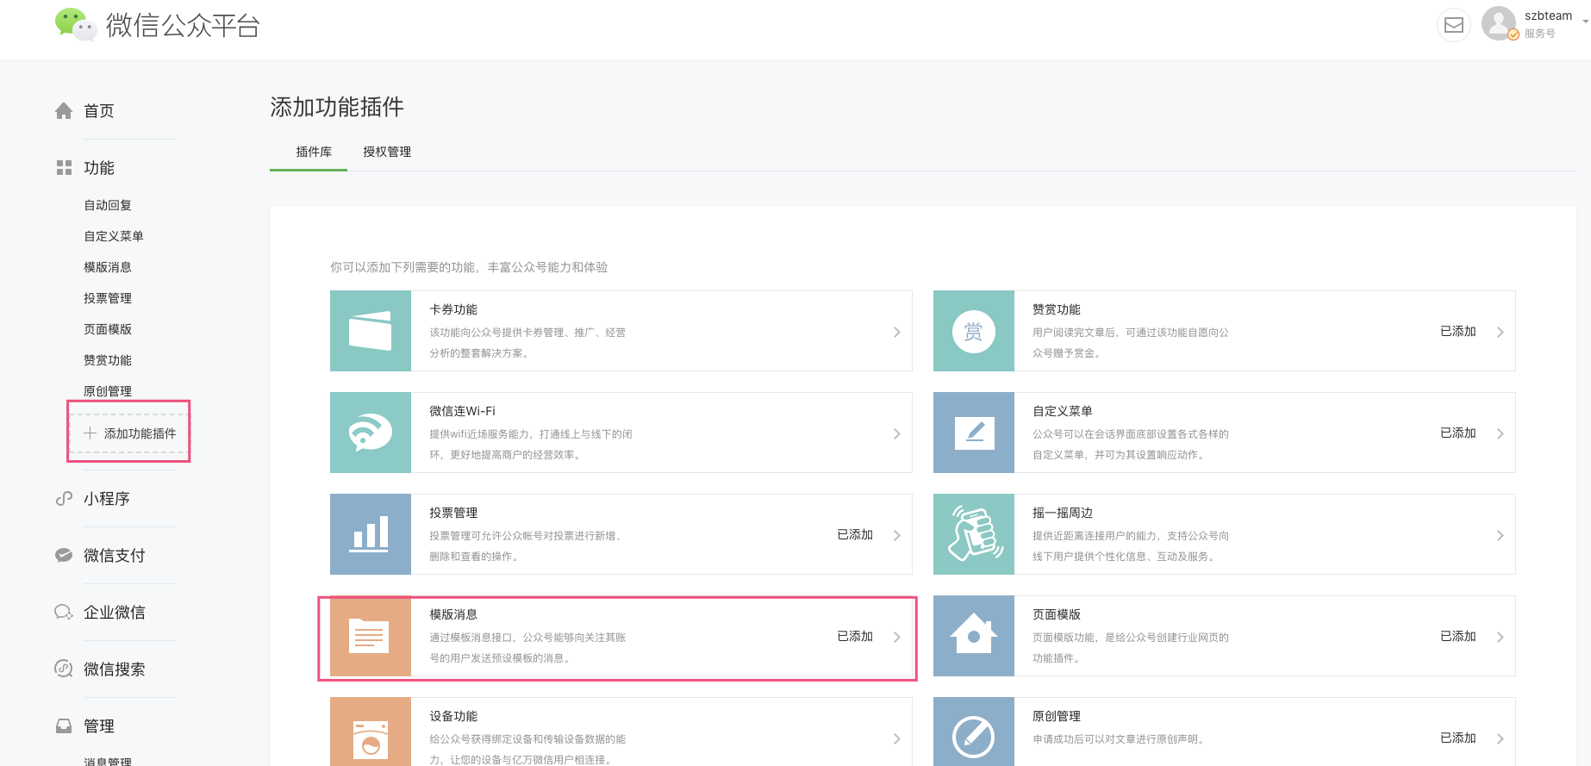Switch to the 插件库 tab
Image resolution: width=1591 pixels, height=766 pixels.
314,152
